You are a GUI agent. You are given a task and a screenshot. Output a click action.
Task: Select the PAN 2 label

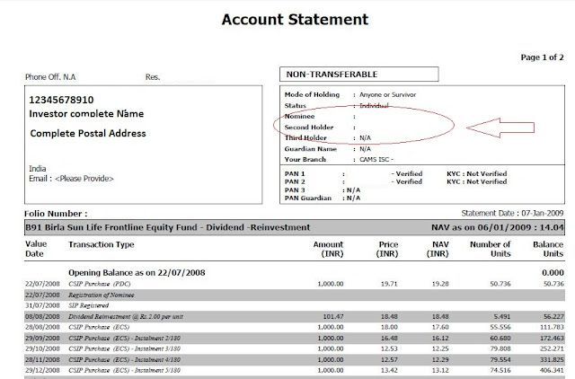(295, 181)
